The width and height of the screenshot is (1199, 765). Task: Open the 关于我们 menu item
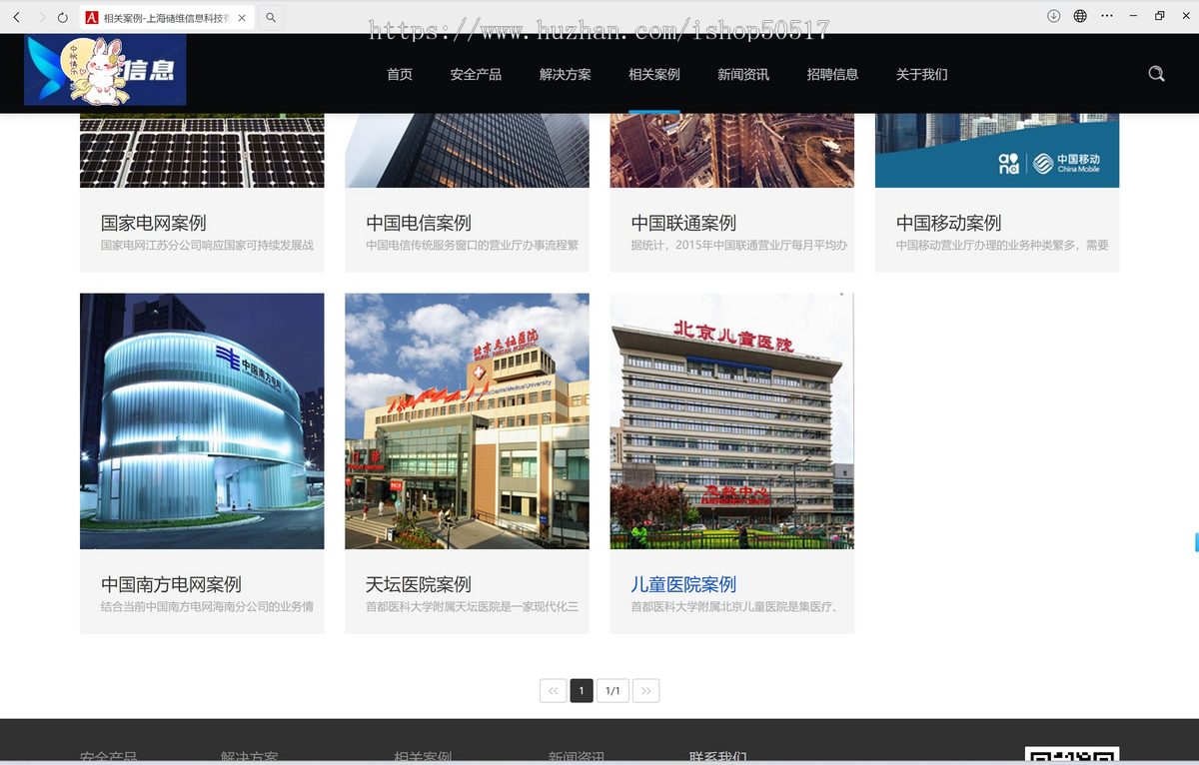(921, 74)
